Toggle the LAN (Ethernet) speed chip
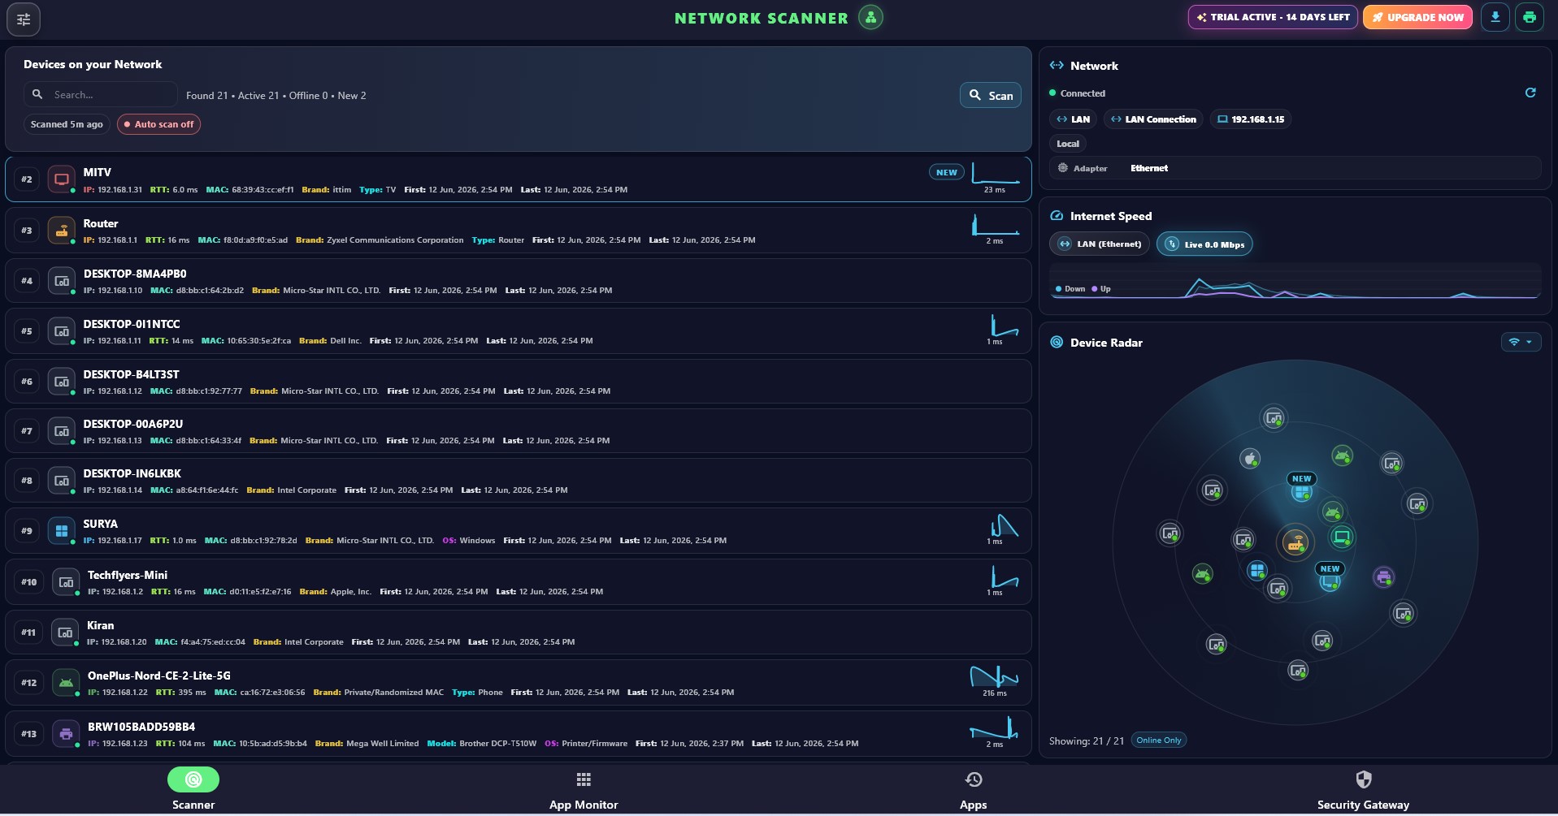Image resolution: width=1558 pixels, height=816 pixels. tap(1100, 244)
